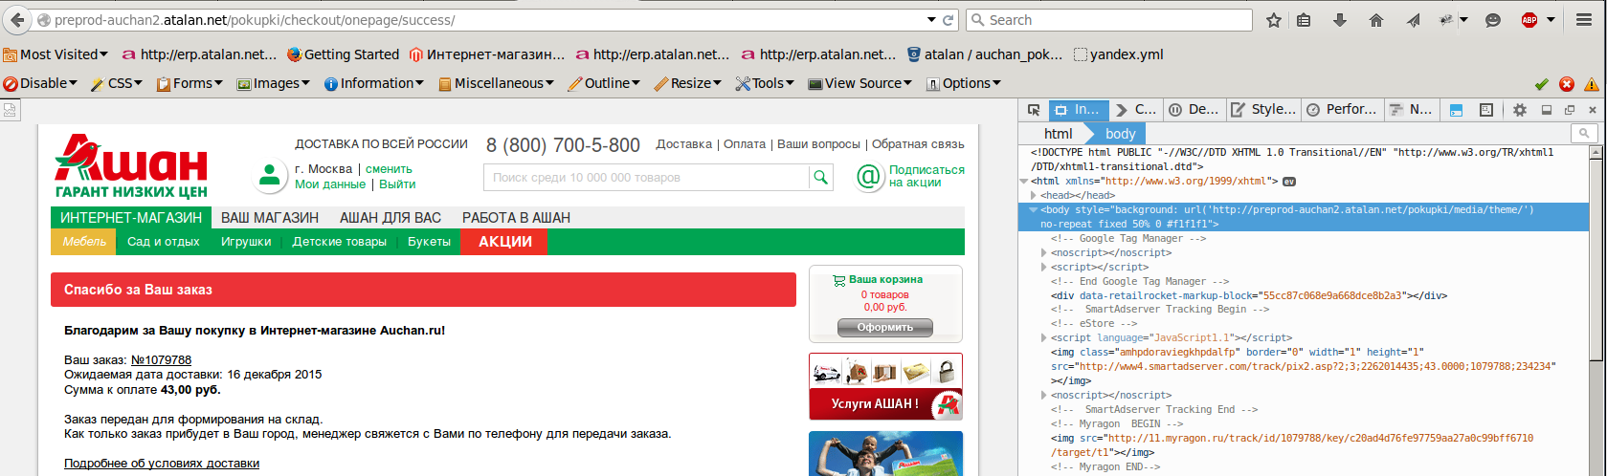Click the Ашан logo
This screenshot has width=1607, height=476.
(130, 165)
